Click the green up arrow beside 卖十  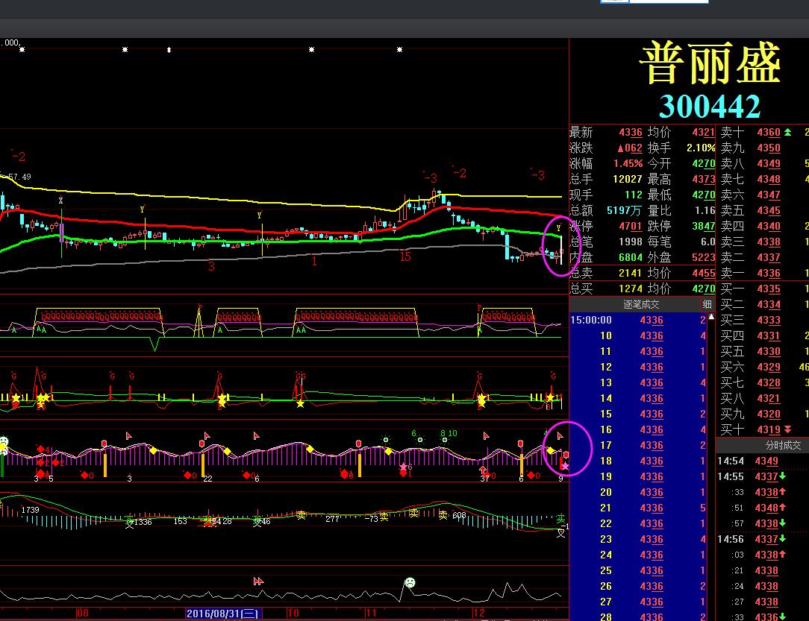787,133
